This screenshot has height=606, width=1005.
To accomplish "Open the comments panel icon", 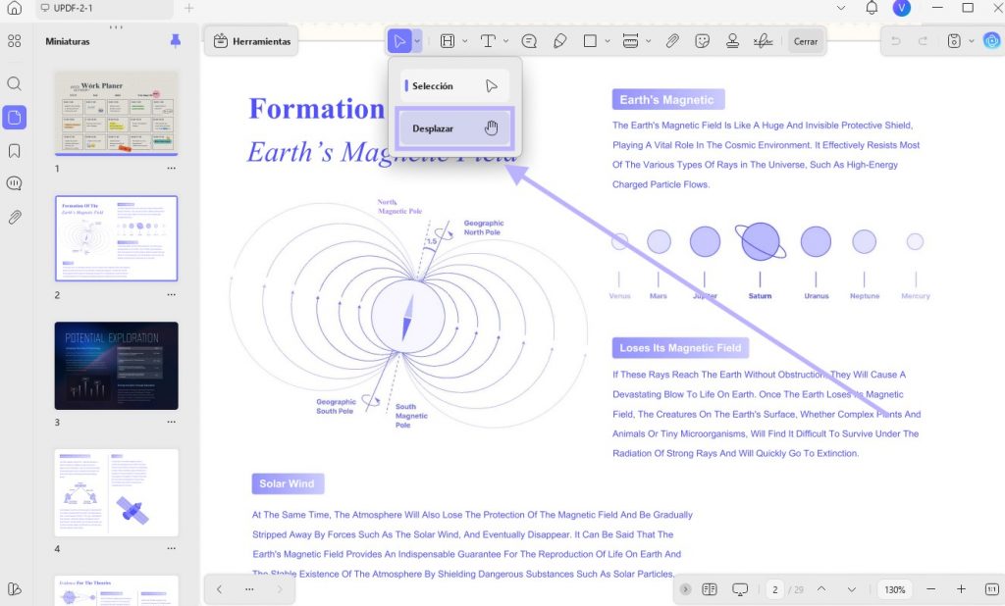I will click(x=14, y=183).
